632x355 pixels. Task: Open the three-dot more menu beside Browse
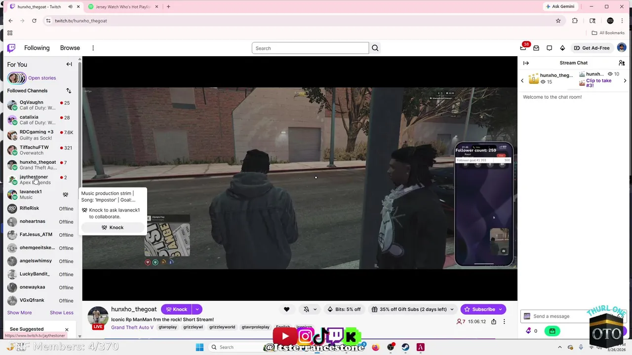tap(93, 48)
